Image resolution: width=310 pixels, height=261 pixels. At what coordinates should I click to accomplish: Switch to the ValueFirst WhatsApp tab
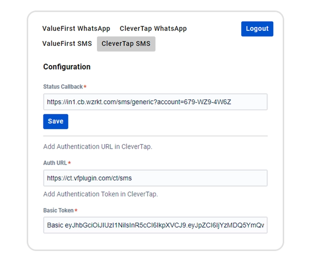[x=76, y=29]
